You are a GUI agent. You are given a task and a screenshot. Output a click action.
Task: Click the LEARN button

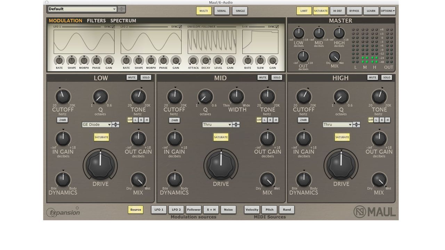tap(371, 11)
